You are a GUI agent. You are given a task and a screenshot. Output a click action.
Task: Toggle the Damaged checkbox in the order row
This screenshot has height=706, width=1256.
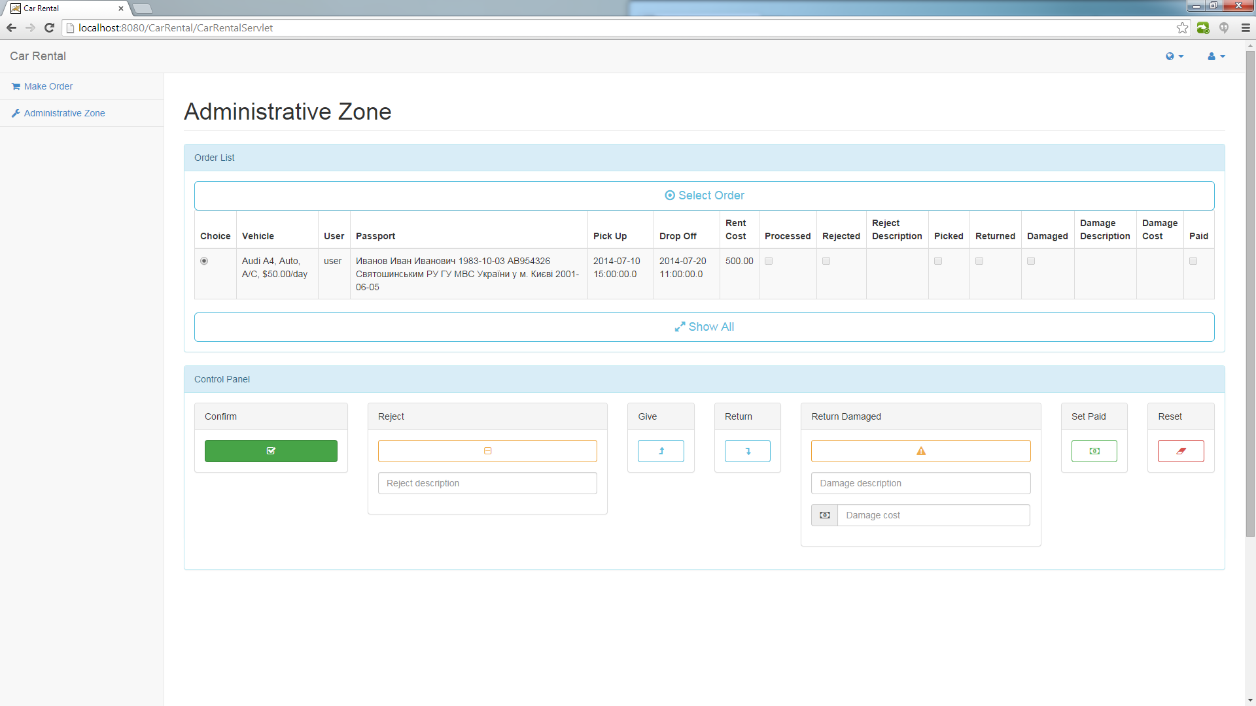tap(1031, 261)
